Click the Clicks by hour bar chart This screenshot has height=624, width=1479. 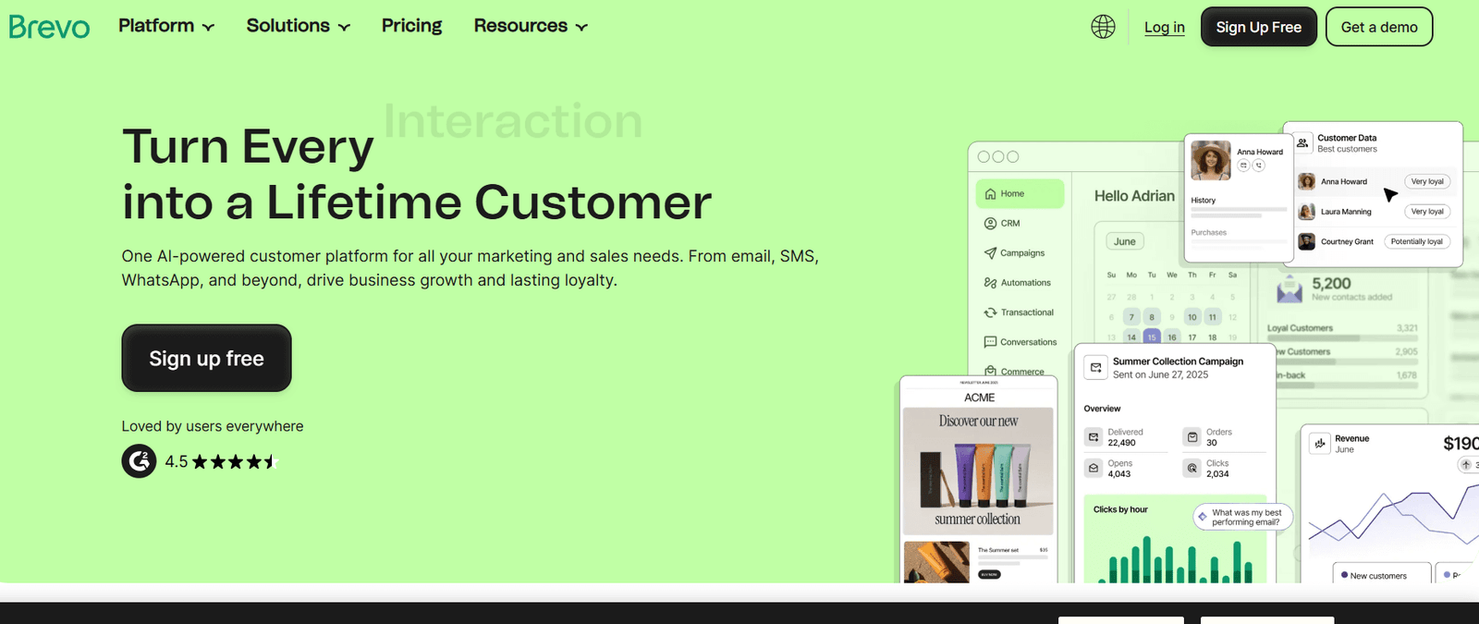pyautogui.click(x=1176, y=559)
